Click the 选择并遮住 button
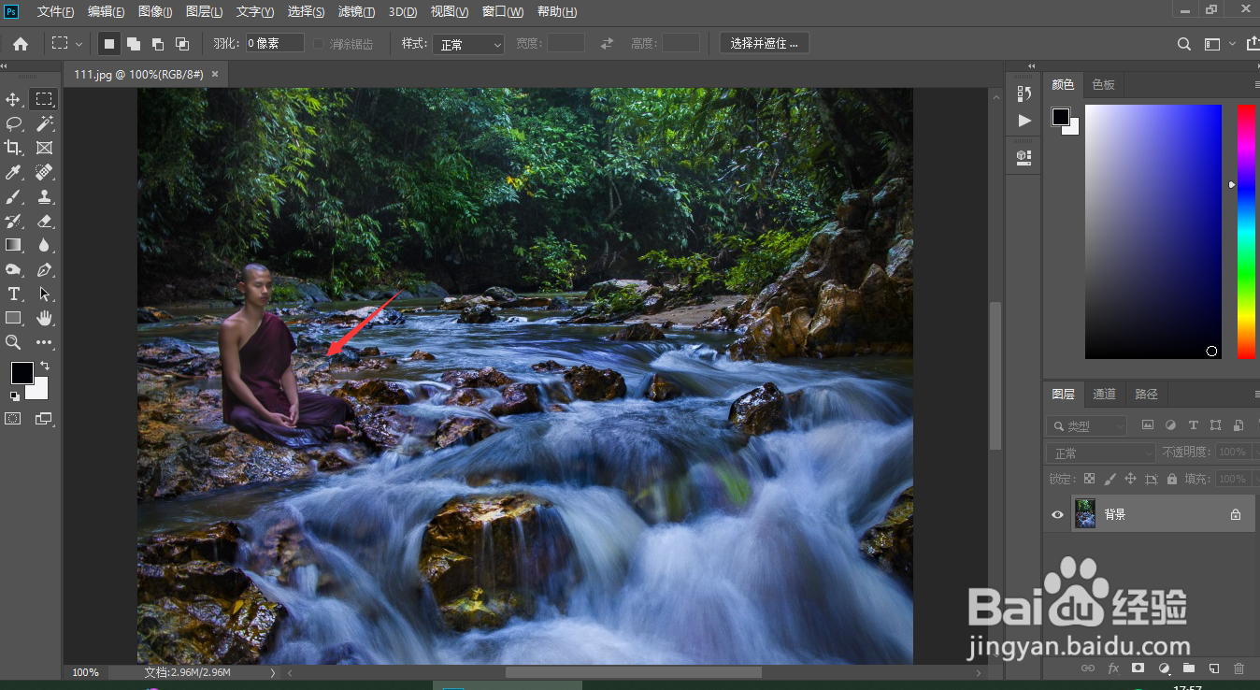 pyautogui.click(x=765, y=44)
